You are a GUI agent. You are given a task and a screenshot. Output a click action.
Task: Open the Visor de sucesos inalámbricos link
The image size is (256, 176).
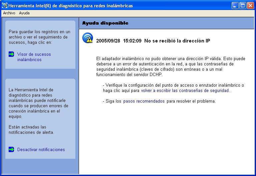tap(34, 57)
